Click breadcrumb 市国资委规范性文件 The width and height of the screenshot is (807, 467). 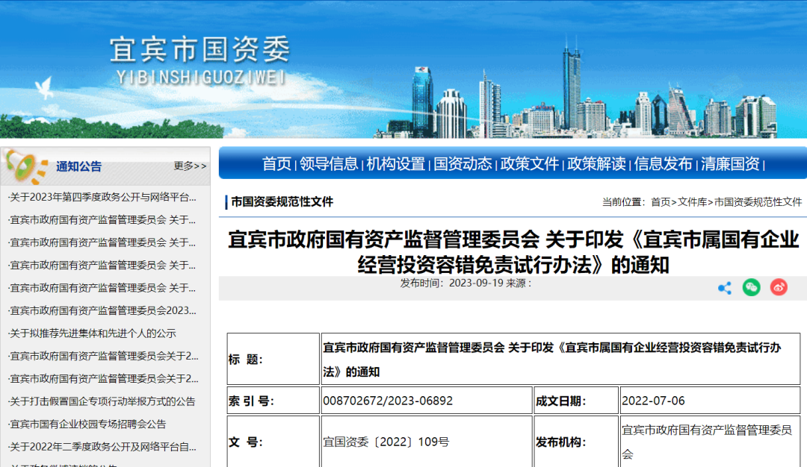click(758, 202)
